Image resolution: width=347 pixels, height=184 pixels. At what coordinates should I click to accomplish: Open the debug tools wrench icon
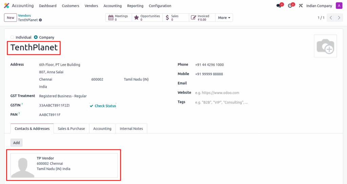(301, 6)
